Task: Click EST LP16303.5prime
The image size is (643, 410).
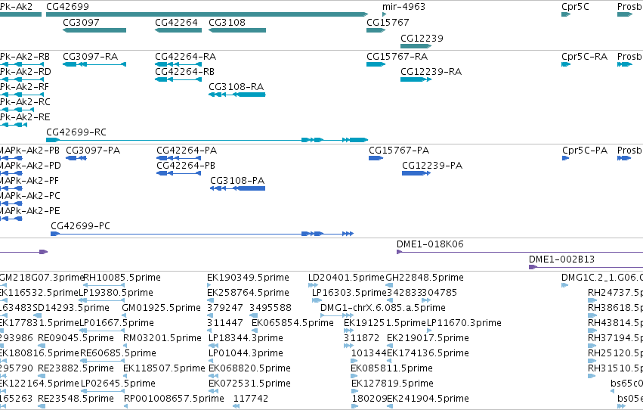Action: tap(349, 293)
